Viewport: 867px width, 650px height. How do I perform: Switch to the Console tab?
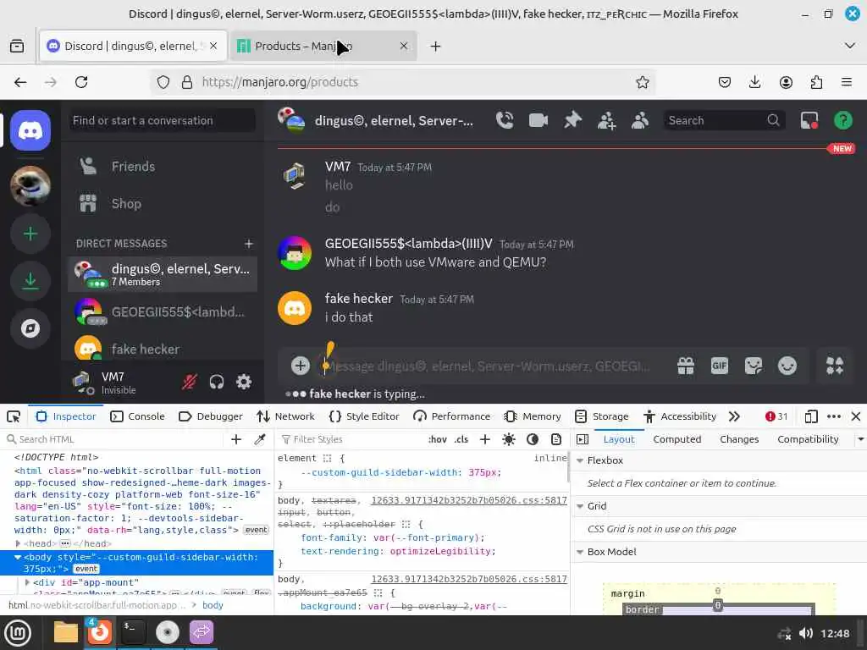click(138, 416)
